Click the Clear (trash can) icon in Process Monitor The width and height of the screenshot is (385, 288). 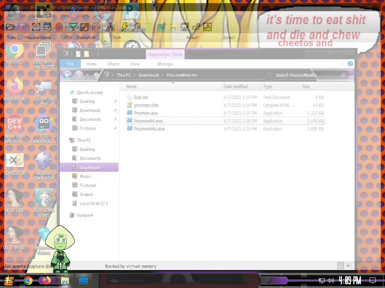coord(59,27)
